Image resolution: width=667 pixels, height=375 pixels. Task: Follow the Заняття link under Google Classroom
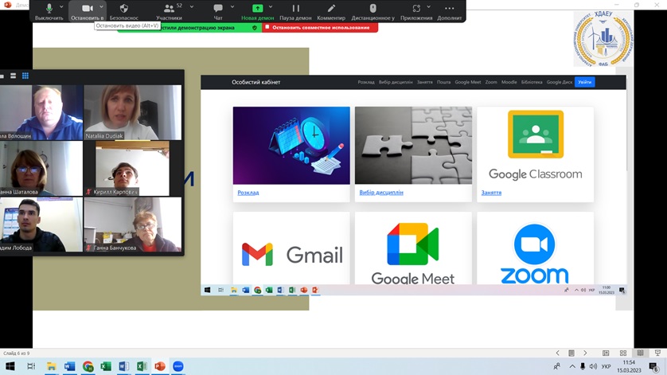click(491, 193)
